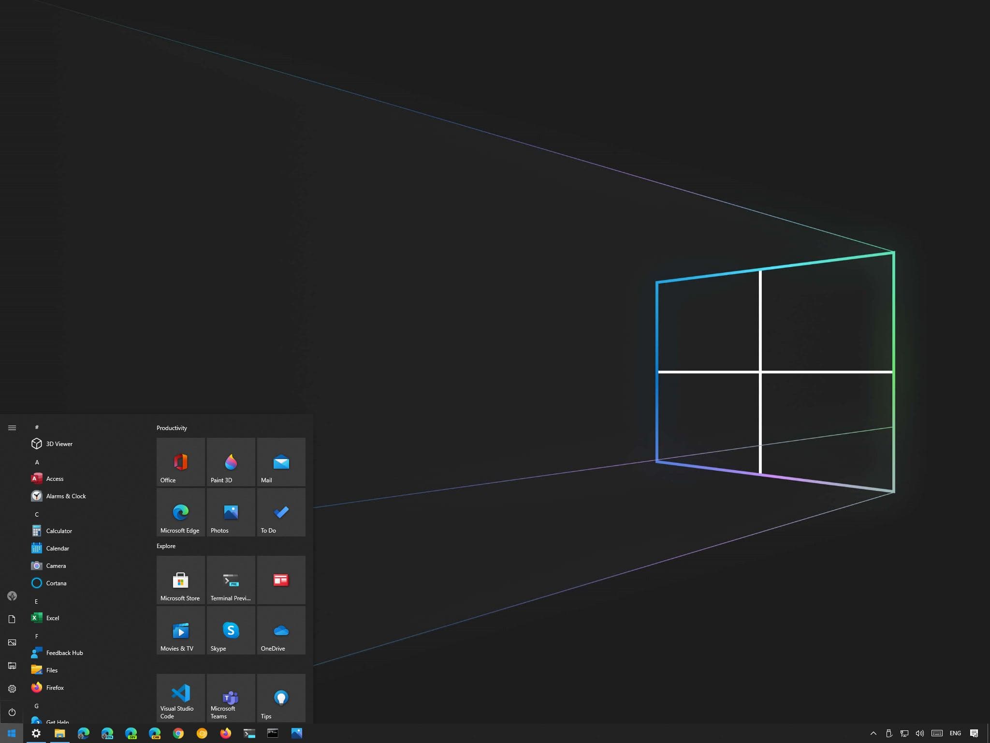Open Documents from the Start left rail

click(12, 619)
